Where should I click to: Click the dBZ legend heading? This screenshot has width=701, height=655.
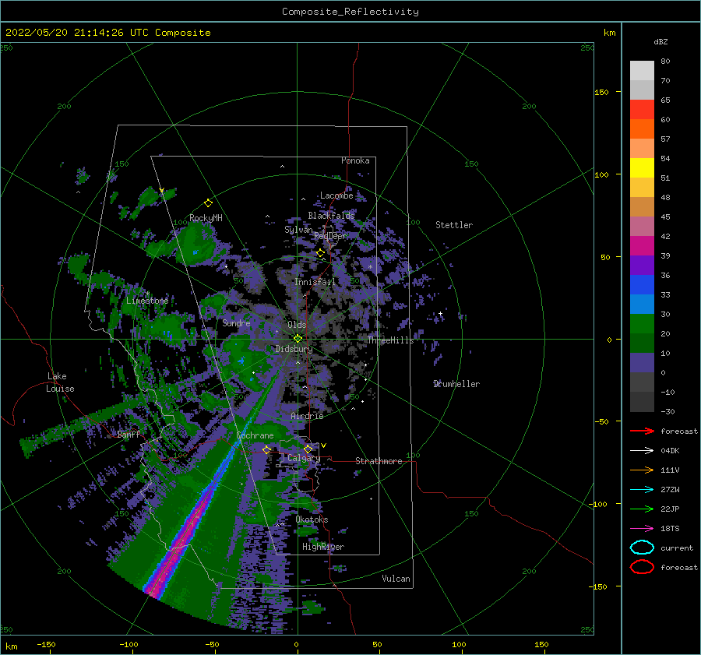click(x=660, y=41)
